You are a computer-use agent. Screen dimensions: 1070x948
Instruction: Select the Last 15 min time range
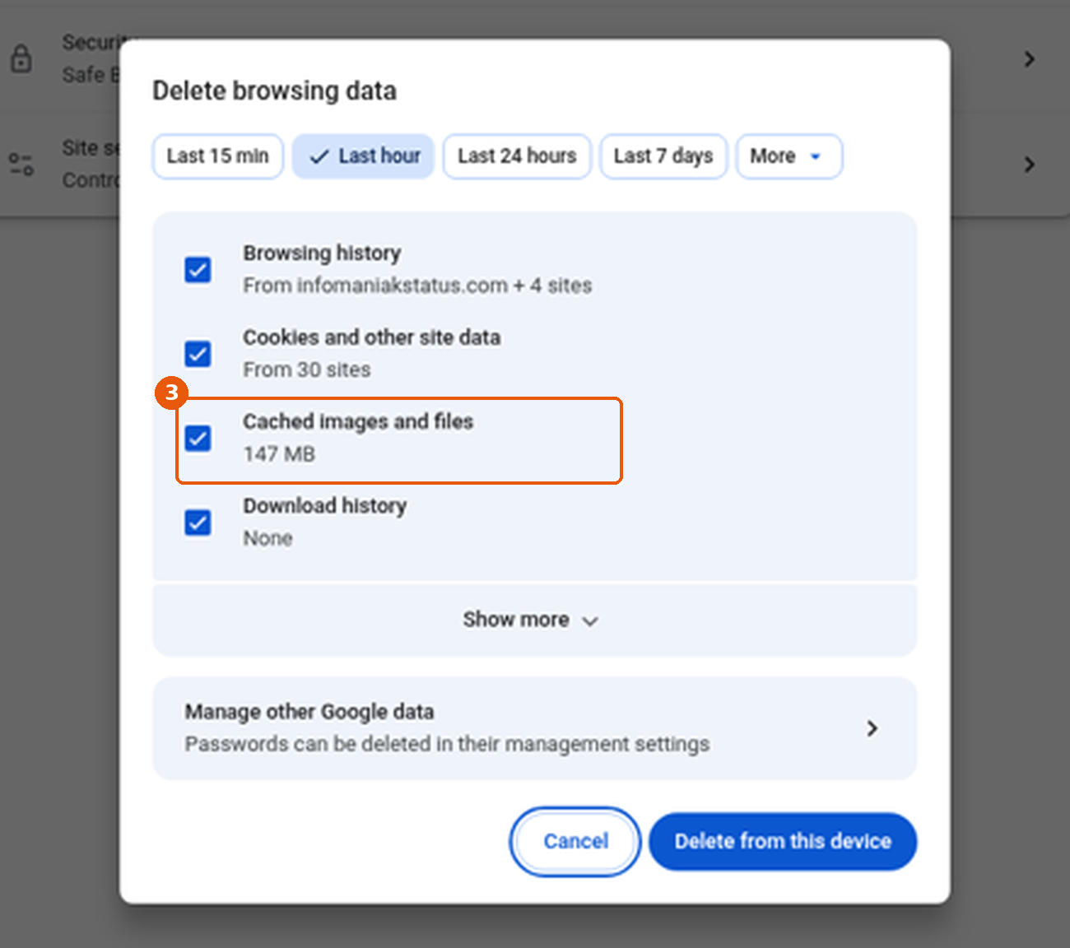[x=218, y=156]
